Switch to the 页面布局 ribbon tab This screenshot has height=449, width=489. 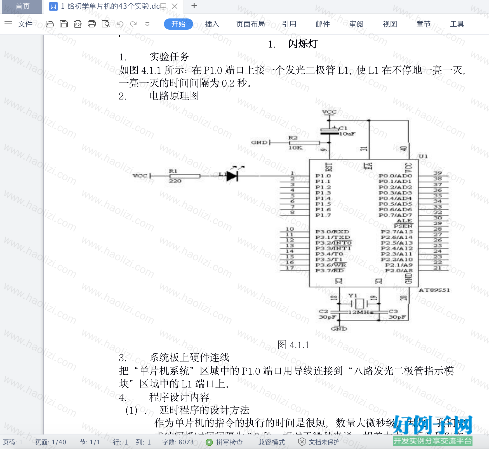tap(251, 24)
